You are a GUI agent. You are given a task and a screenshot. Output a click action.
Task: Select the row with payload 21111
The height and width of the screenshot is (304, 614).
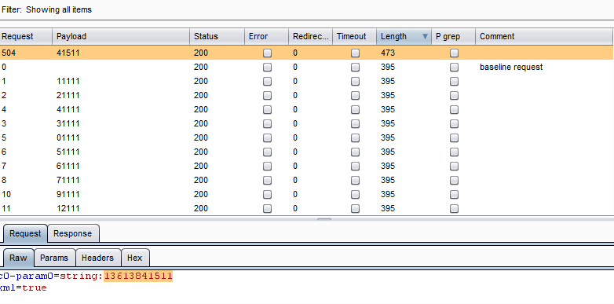[x=306, y=95]
